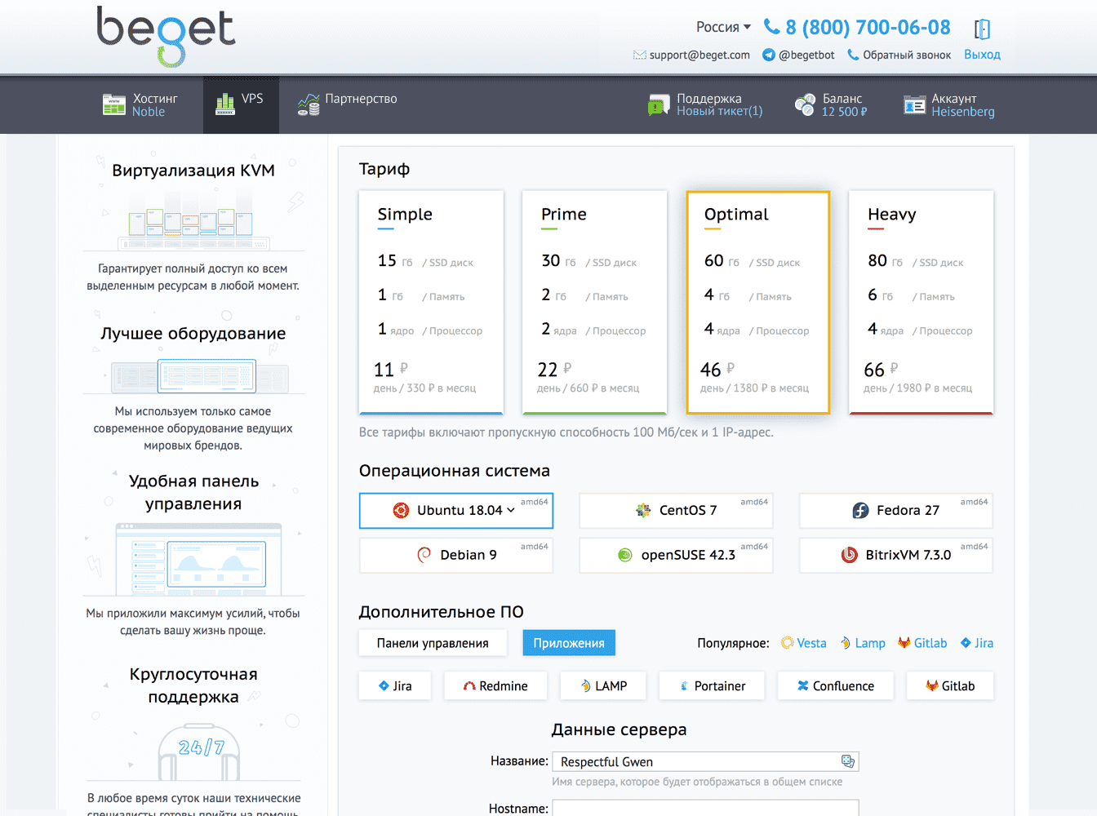The width and height of the screenshot is (1097, 816).
Task: Open Поддержка new ticket menu
Action: [705, 104]
